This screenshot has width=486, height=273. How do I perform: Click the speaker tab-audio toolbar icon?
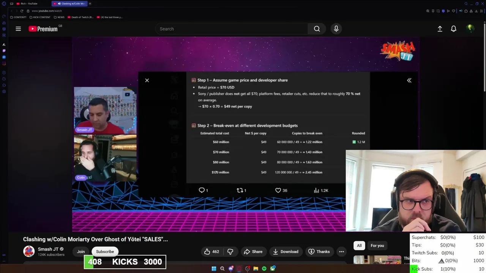pyautogui.click(x=461, y=11)
